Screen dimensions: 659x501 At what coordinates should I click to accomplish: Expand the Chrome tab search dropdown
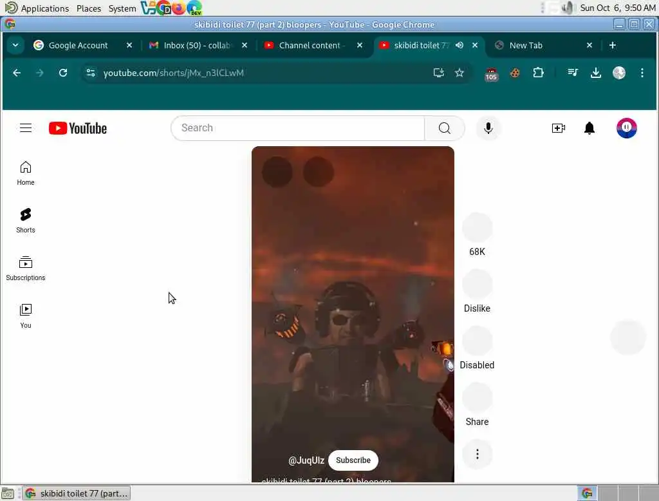[x=15, y=45]
